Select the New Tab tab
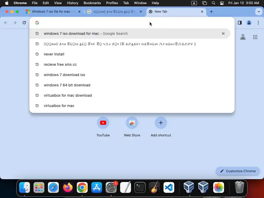264x198 pixels. 176,12
